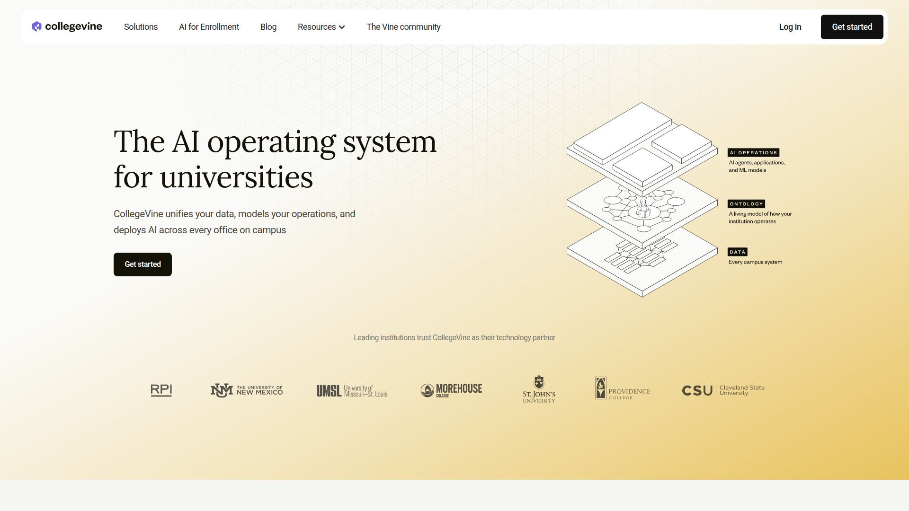Expand the Resources dropdown
The width and height of the screenshot is (909, 511).
(321, 27)
